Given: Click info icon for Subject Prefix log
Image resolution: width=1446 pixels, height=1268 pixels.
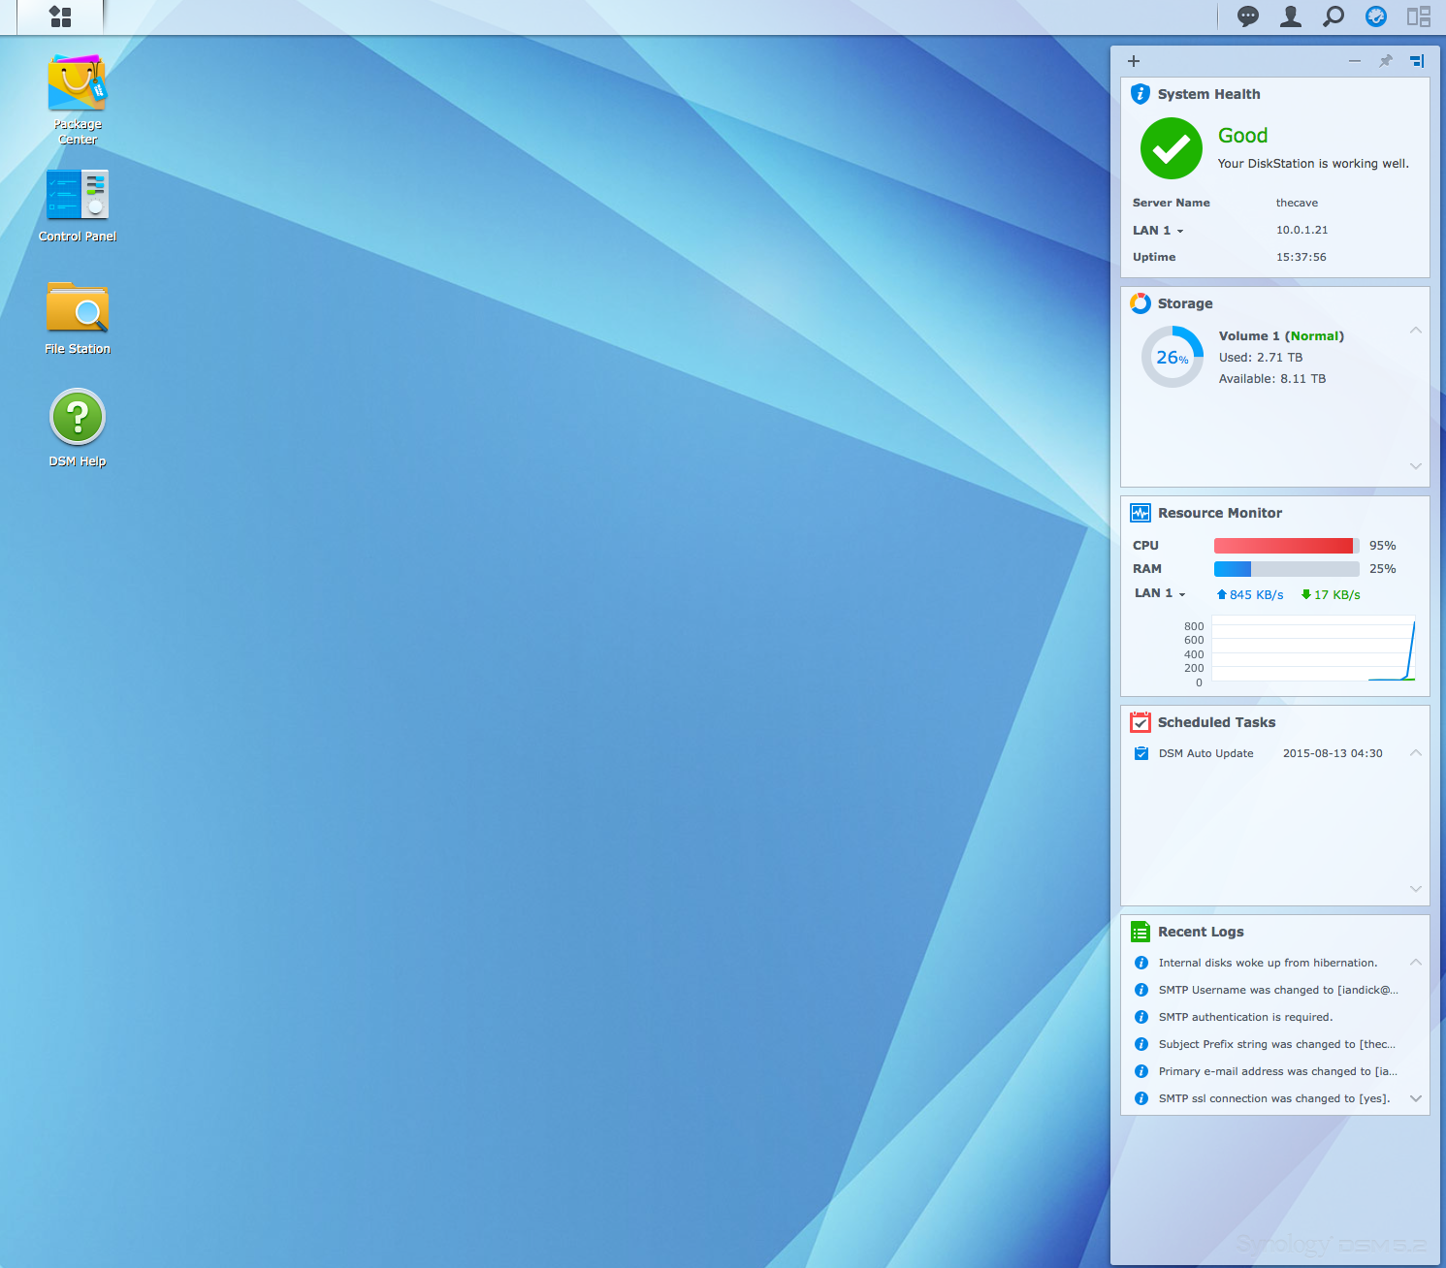Looking at the screenshot, I should (x=1141, y=1044).
